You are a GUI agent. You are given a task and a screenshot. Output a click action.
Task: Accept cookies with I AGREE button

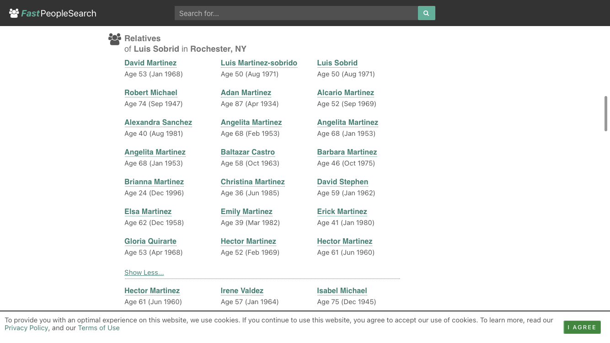tap(582, 327)
